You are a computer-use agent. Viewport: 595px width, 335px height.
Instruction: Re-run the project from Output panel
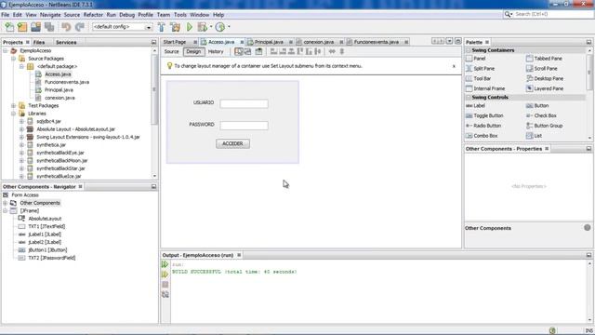click(165, 264)
